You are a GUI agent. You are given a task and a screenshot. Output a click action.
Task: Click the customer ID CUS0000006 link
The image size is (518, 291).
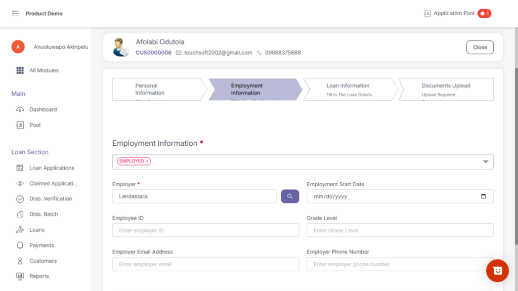pos(153,53)
